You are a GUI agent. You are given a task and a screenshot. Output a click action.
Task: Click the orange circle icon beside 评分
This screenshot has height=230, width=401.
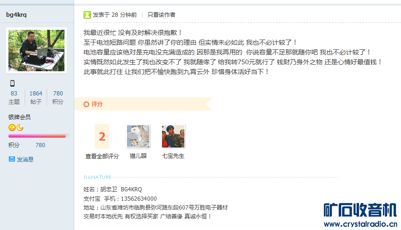pyautogui.click(x=86, y=104)
